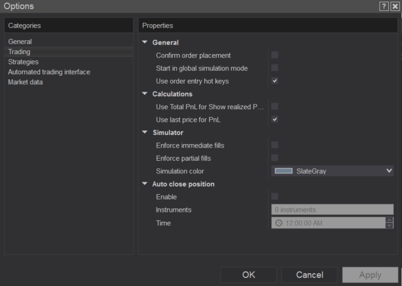Tick the Auto close position Enable checkbox
Image resolution: width=402 pixels, height=286 pixels.
275,196
